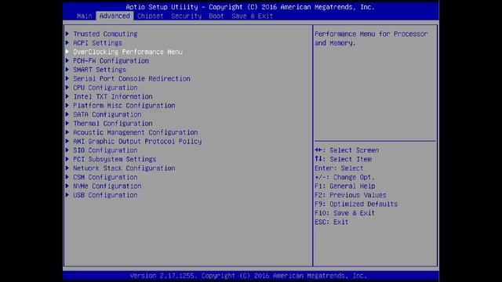
Task: Open Network Stack Configuration entry
Action: click(x=124, y=168)
